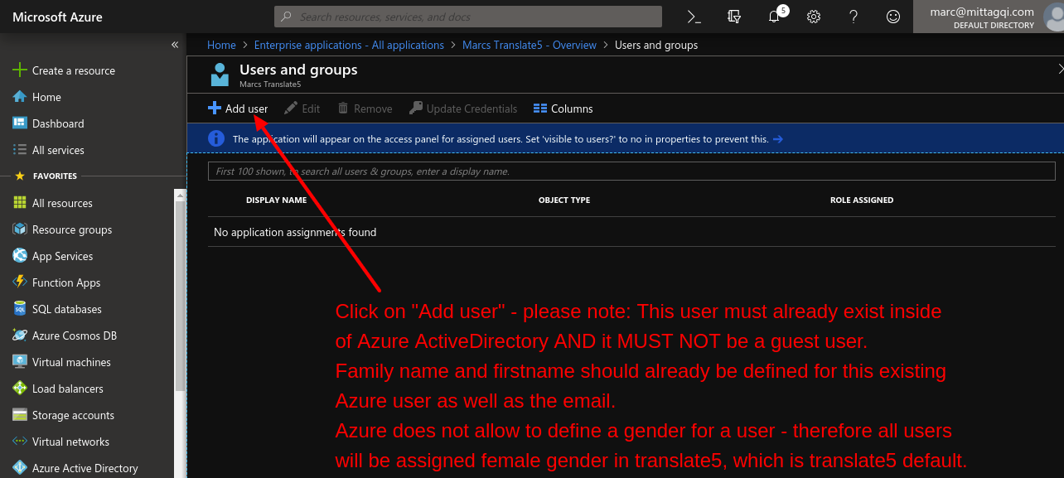Viewport: 1064px width, 478px height.
Task: Click the Azure Cosmos DB icon
Action: (20, 336)
